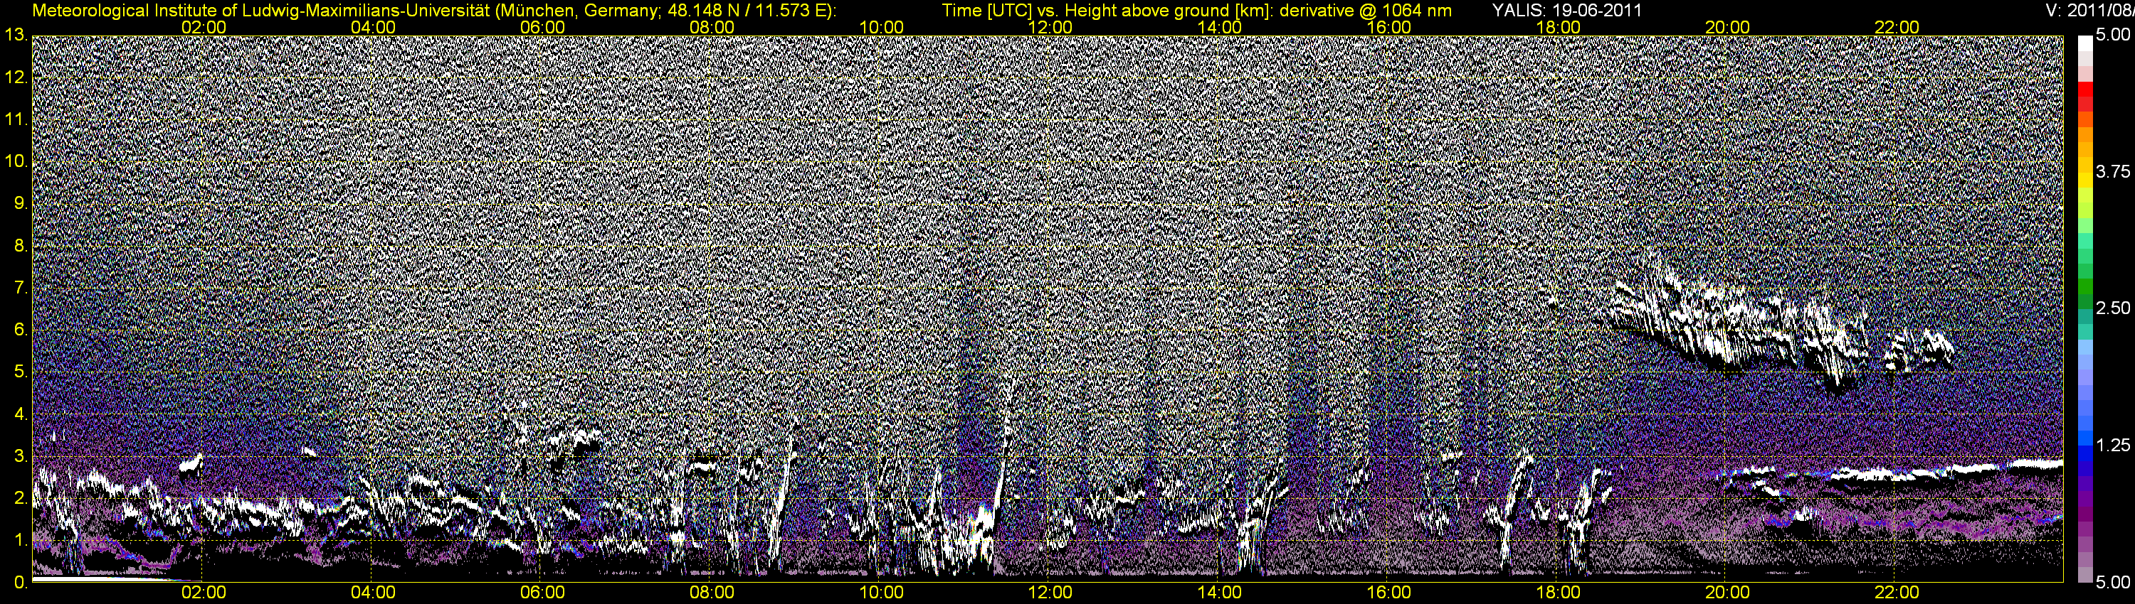
Task: Click the 12:00 label on the top time axis
Action: tap(1050, 27)
